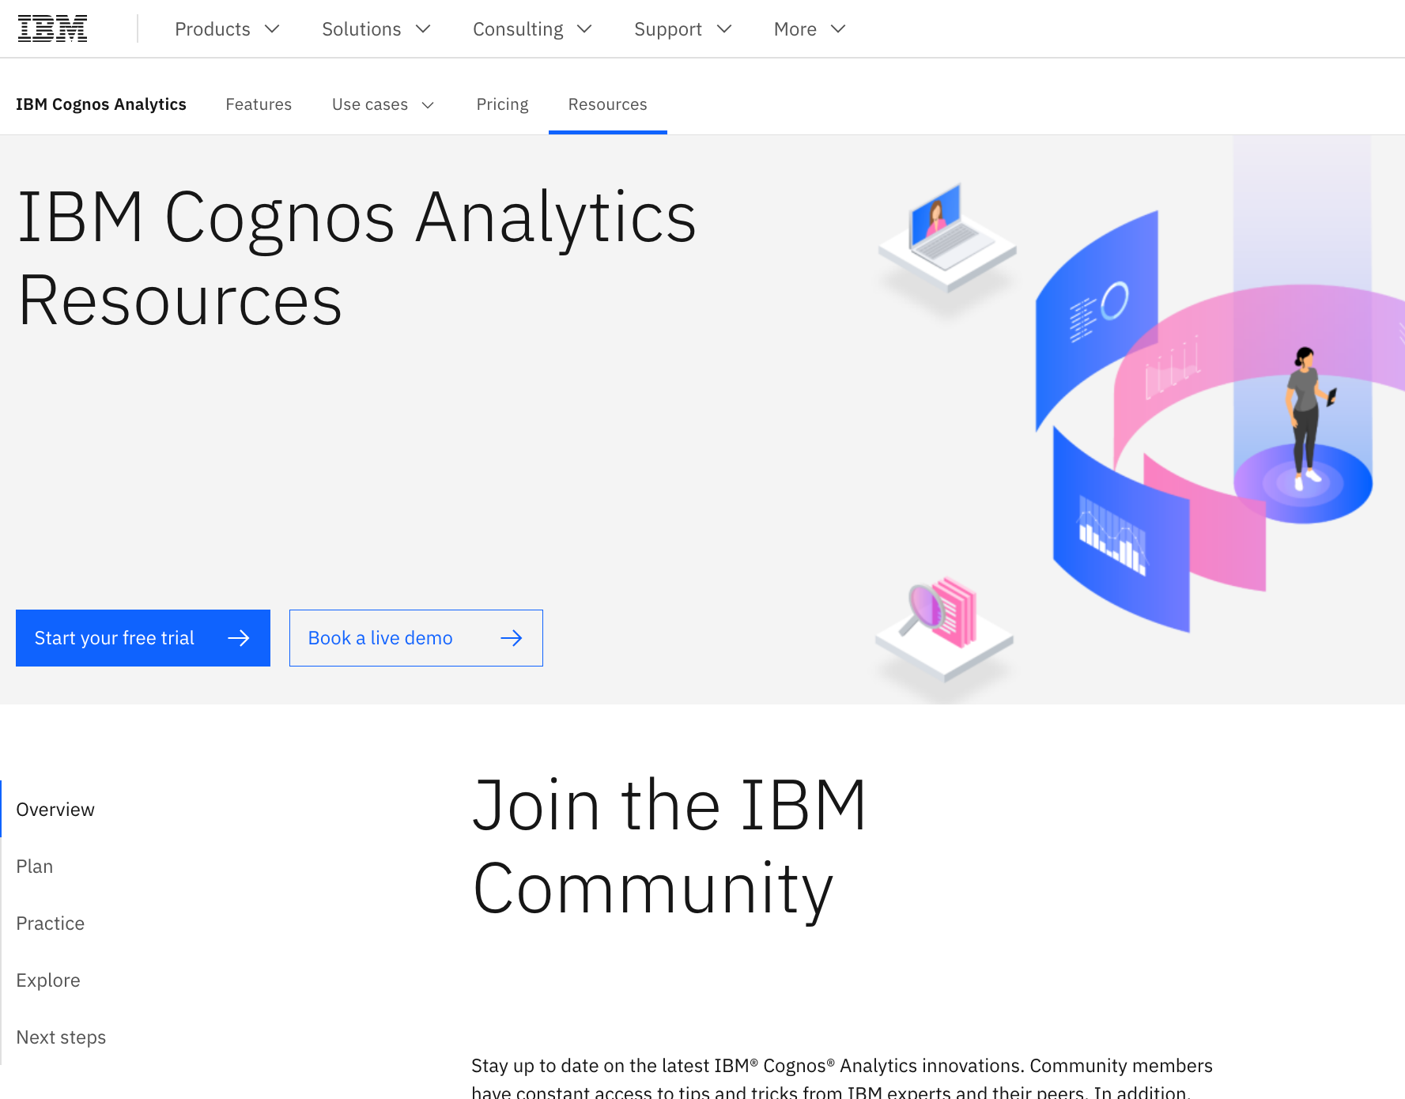
Task: Click Book a live demo button
Action: (416, 638)
